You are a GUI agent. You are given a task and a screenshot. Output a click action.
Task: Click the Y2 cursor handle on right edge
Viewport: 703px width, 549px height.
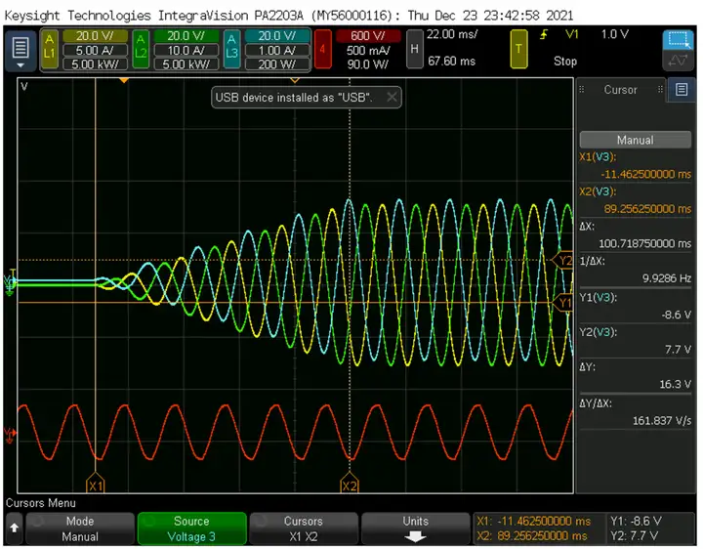[562, 260]
